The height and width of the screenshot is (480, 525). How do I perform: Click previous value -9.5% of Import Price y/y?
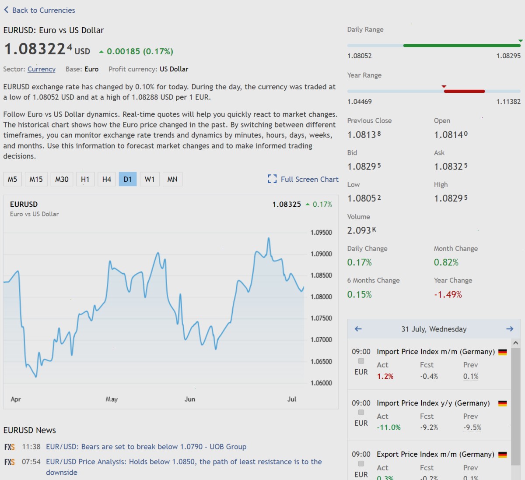[x=472, y=427]
